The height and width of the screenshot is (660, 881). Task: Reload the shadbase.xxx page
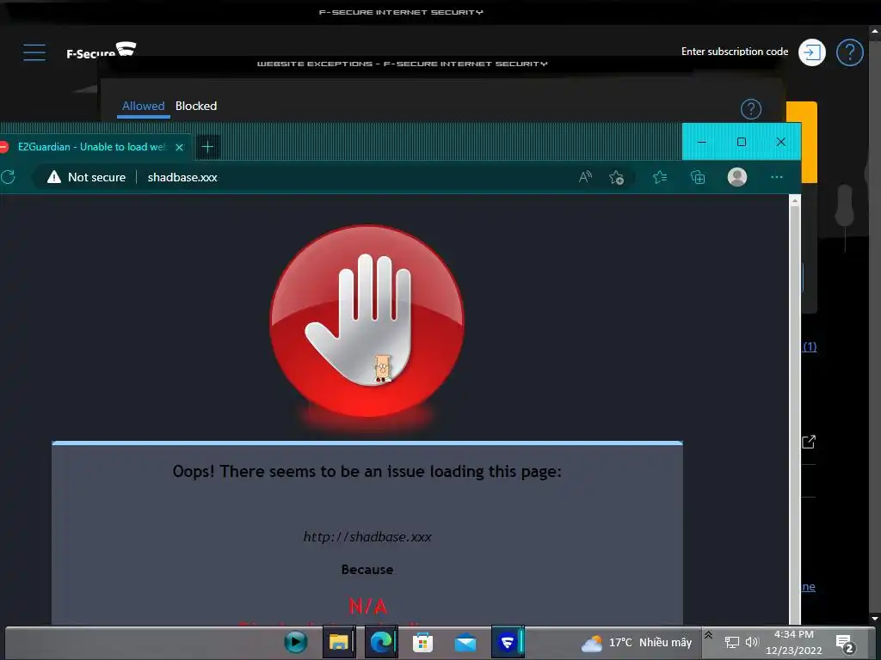pos(8,177)
